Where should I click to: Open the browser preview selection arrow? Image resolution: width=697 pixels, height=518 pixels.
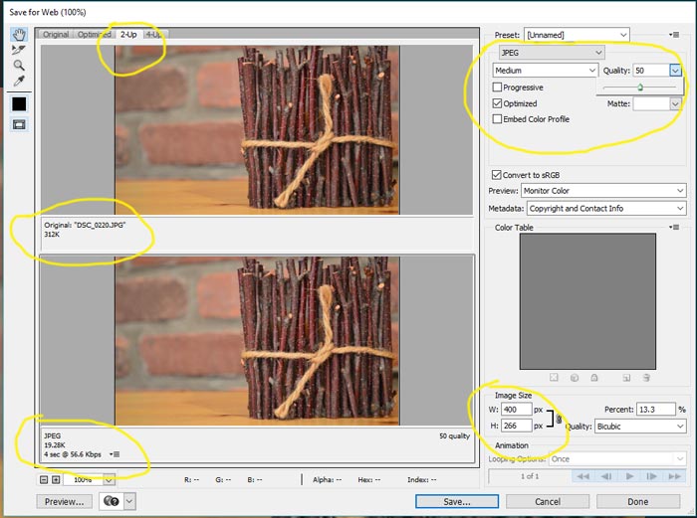click(129, 501)
